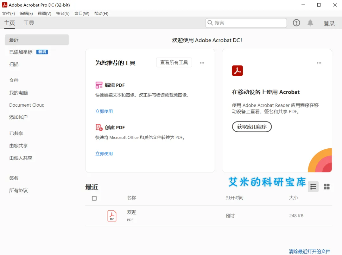This screenshot has height=255, width=342.
Task: Select 由您共享 in the sidebar
Action: click(19, 146)
